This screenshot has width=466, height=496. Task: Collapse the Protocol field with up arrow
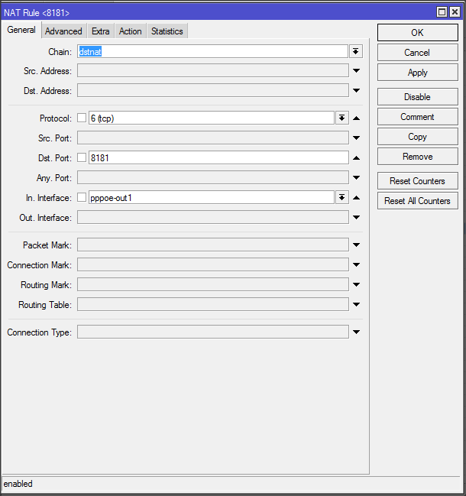(356, 118)
